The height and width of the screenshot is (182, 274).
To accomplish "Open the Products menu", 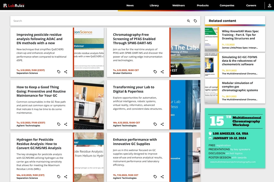I will 203,5.
